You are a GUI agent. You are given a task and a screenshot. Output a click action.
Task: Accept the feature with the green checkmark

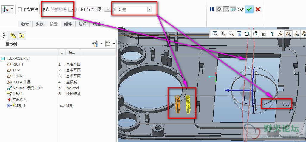[x=249, y=9]
